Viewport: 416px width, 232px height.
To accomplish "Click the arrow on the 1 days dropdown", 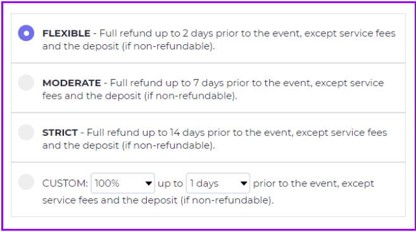I will (x=244, y=183).
